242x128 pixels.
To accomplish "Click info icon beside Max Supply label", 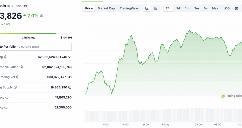I will click(6, 107).
